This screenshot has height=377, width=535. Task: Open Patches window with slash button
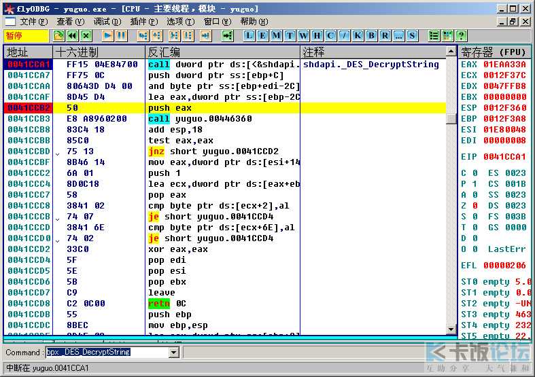[x=344, y=36]
